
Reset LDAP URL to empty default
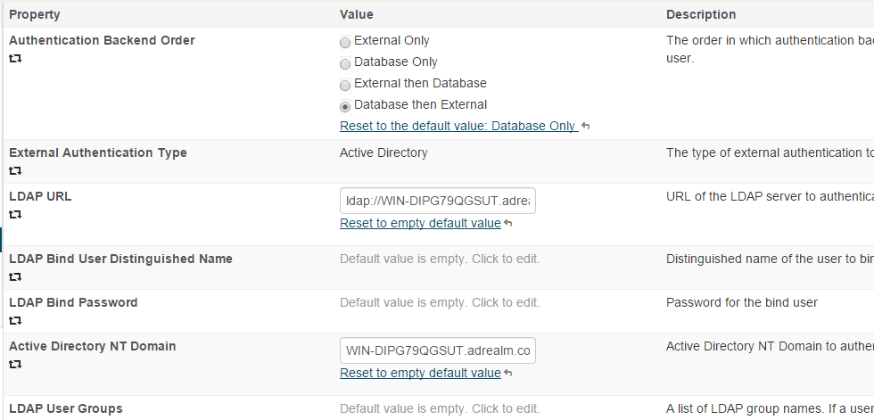(420, 223)
